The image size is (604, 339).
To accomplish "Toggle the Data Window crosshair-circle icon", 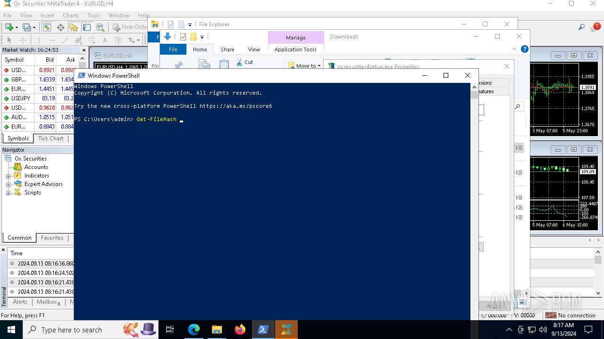I will [60, 27].
